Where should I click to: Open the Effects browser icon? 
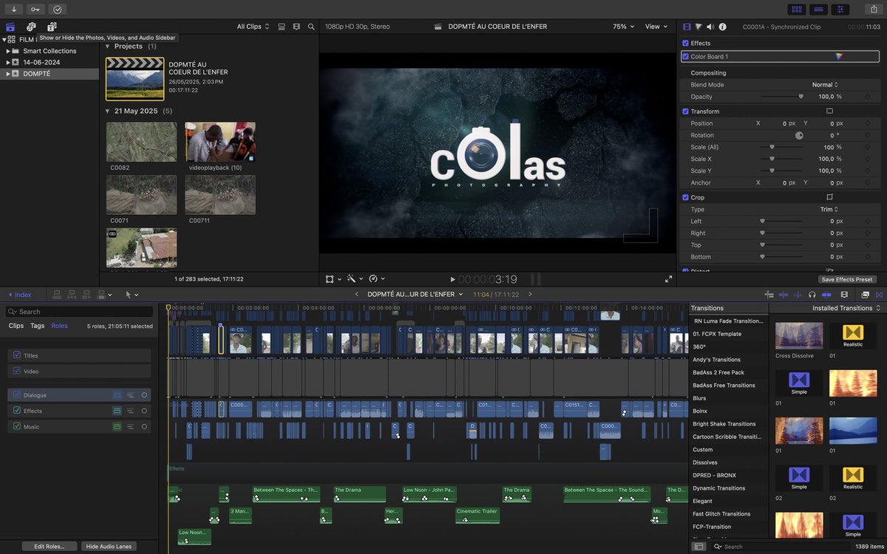click(866, 295)
